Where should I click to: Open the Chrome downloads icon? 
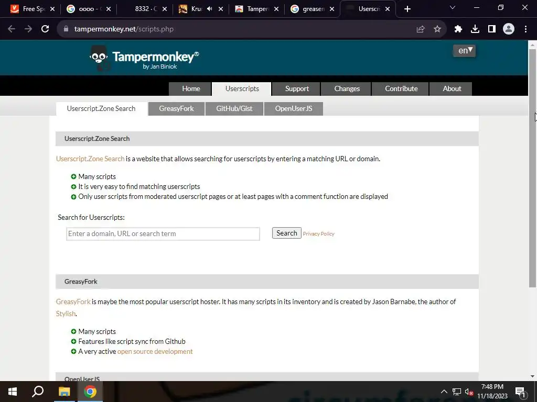click(x=475, y=29)
